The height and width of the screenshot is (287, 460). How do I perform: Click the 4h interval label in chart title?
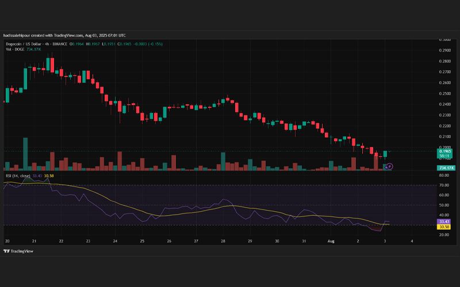[x=48, y=44]
